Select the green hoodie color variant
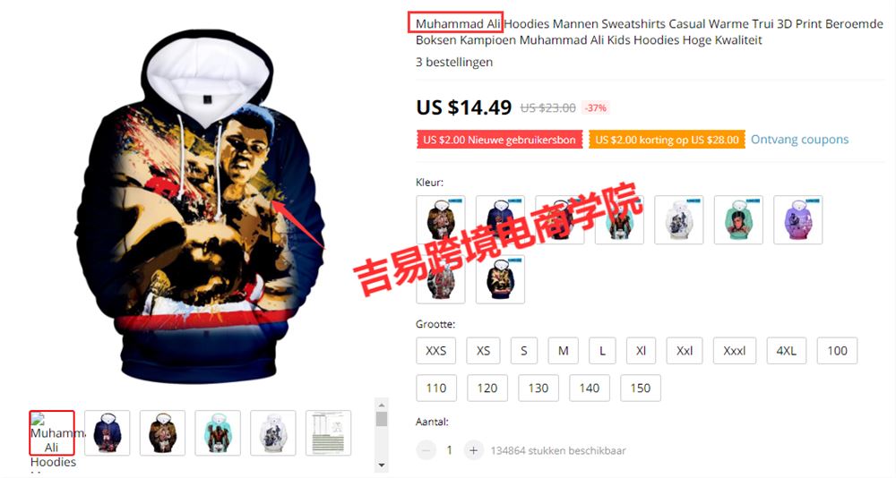The height and width of the screenshot is (478, 896). click(738, 220)
